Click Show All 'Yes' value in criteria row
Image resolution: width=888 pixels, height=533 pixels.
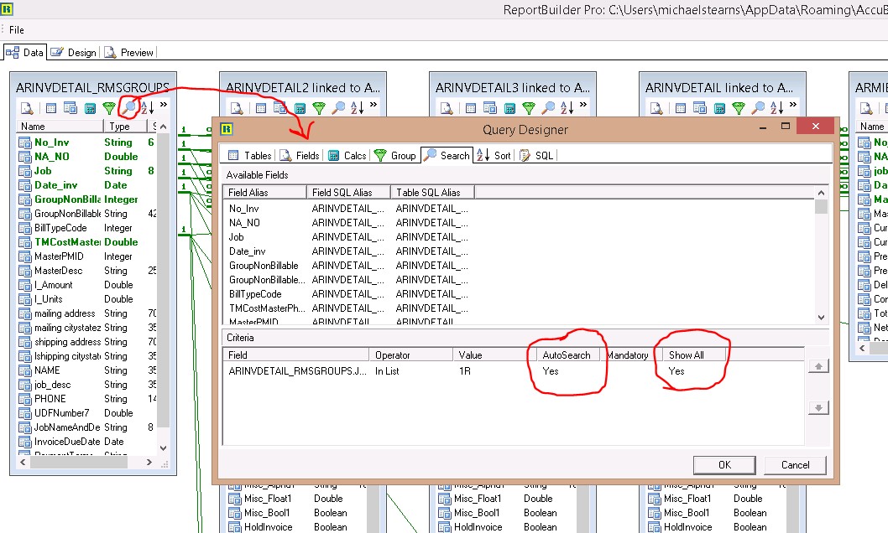pyautogui.click(x=676, y=371)
